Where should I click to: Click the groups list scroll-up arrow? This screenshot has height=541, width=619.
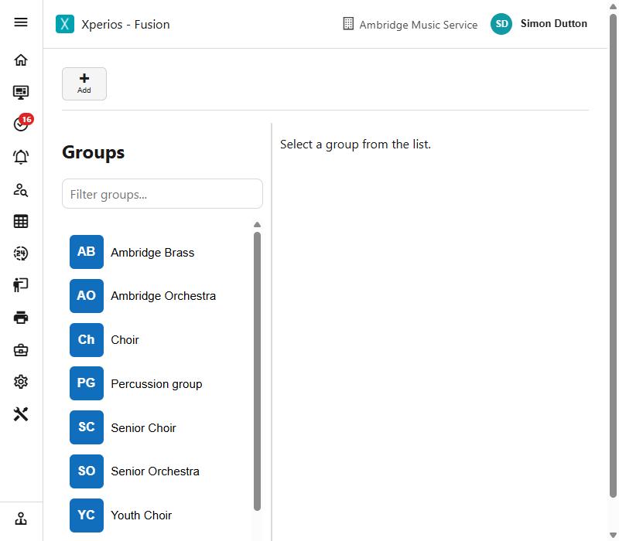[x=257, y=224]
